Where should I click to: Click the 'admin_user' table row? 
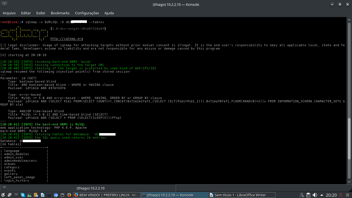pos(24,157)
